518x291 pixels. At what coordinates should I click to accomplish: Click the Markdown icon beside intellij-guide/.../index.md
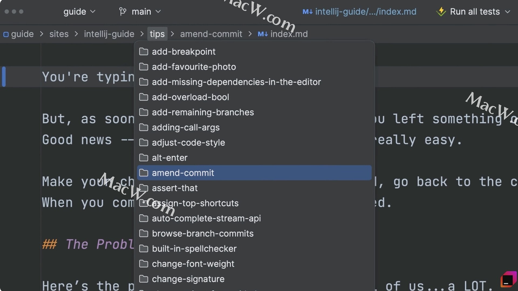(x=308, y=12)
